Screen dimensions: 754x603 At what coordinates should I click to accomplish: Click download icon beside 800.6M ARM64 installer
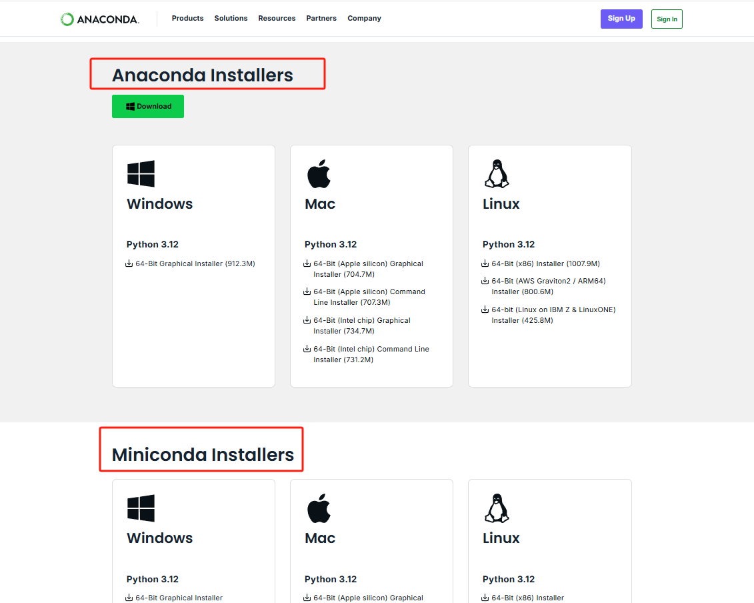coord(485,281)
